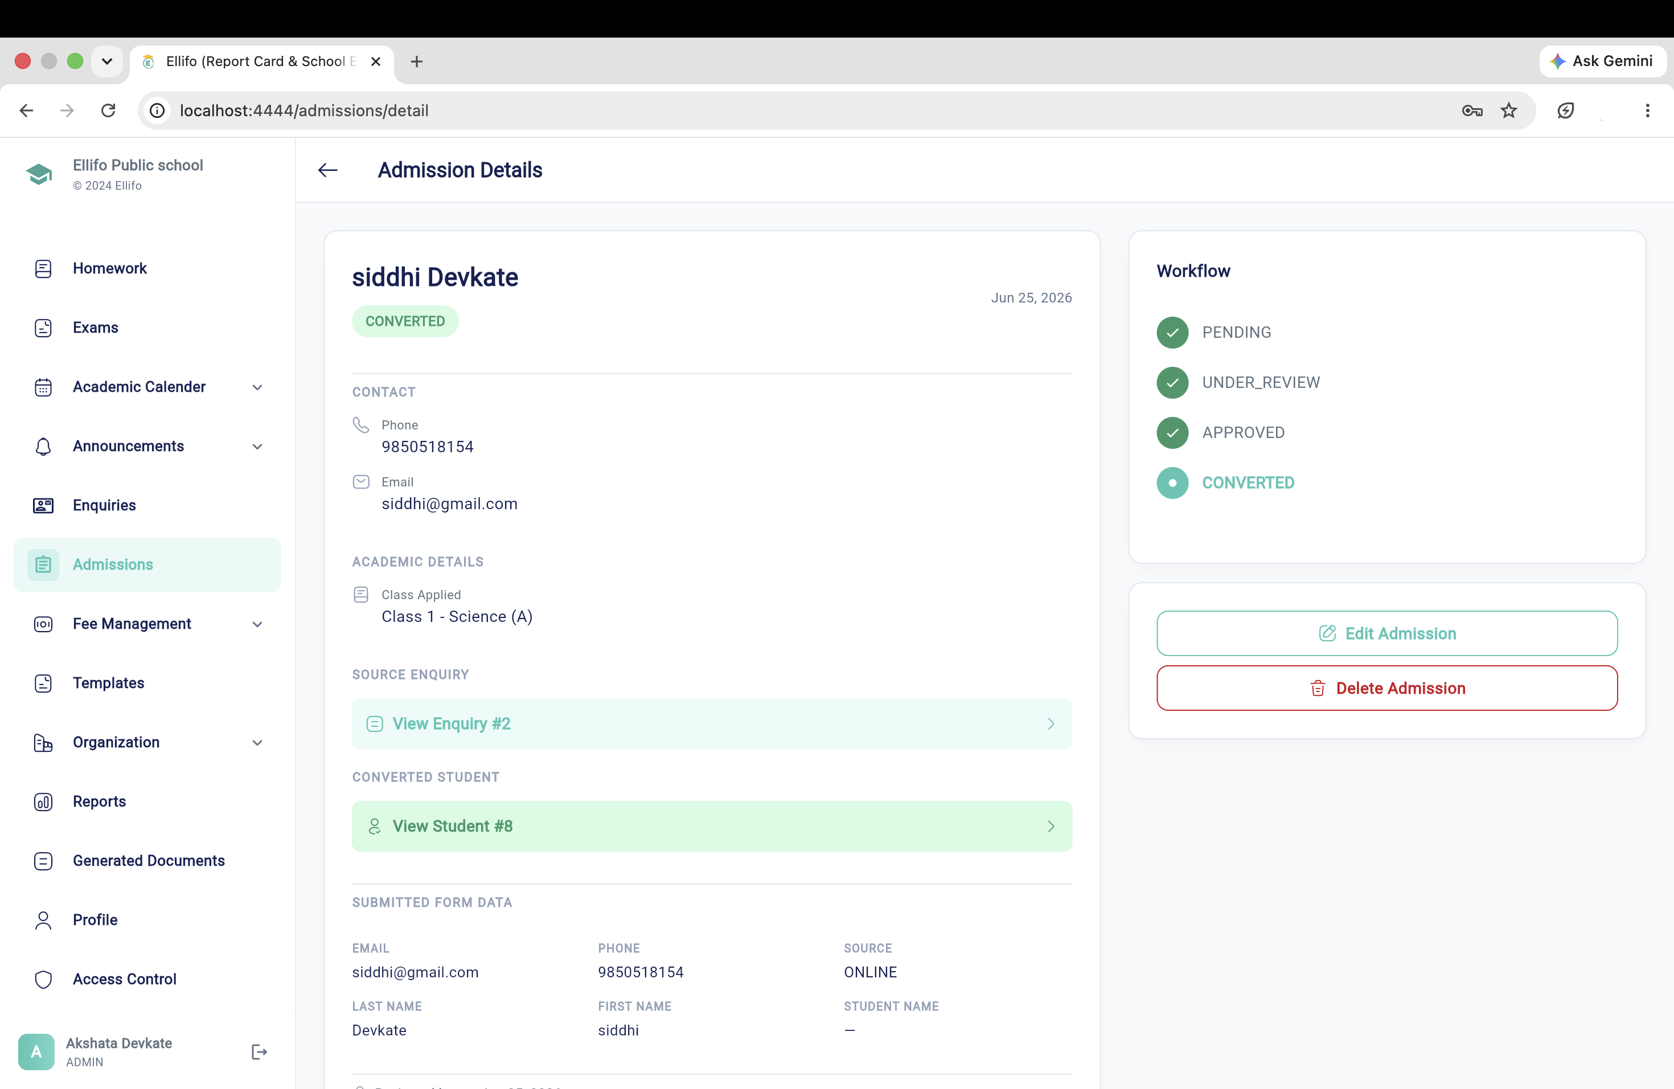Screen dimensions: 1674x1089
Task: Open the Reports menu item
Action: [x=147, y=801]
